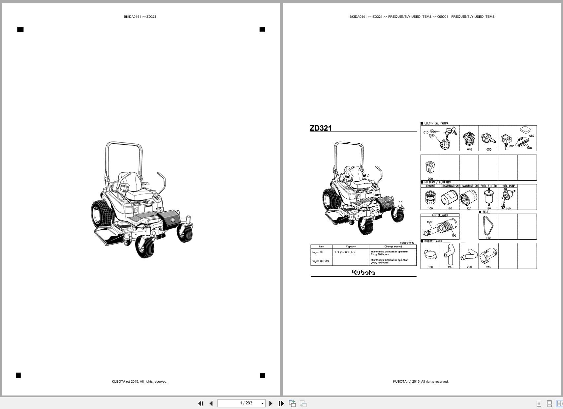Advance to the next page
This screenshot has width=563, height=409.
click(x=271, y=403)
